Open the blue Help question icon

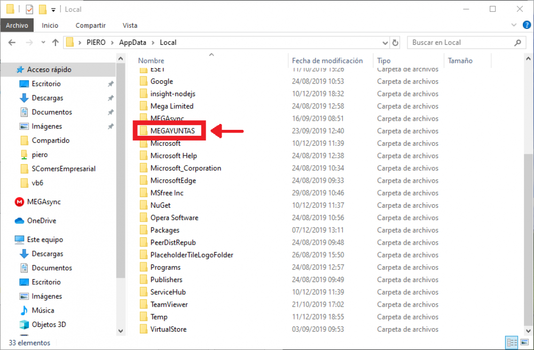coord(527,25)
